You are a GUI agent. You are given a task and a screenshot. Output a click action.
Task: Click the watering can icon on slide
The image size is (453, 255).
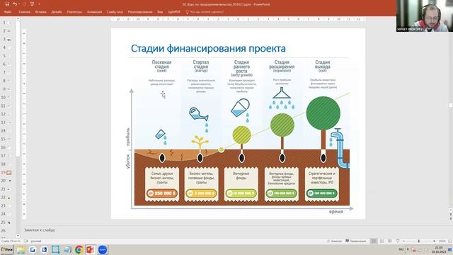click(x=198, y=113)
